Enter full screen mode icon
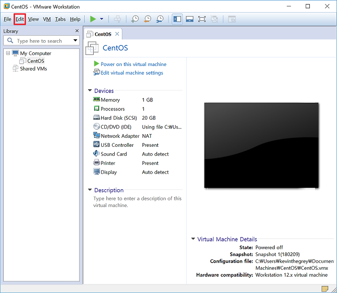Viewport: 337px width, 293px height. [x=202, y=19]
